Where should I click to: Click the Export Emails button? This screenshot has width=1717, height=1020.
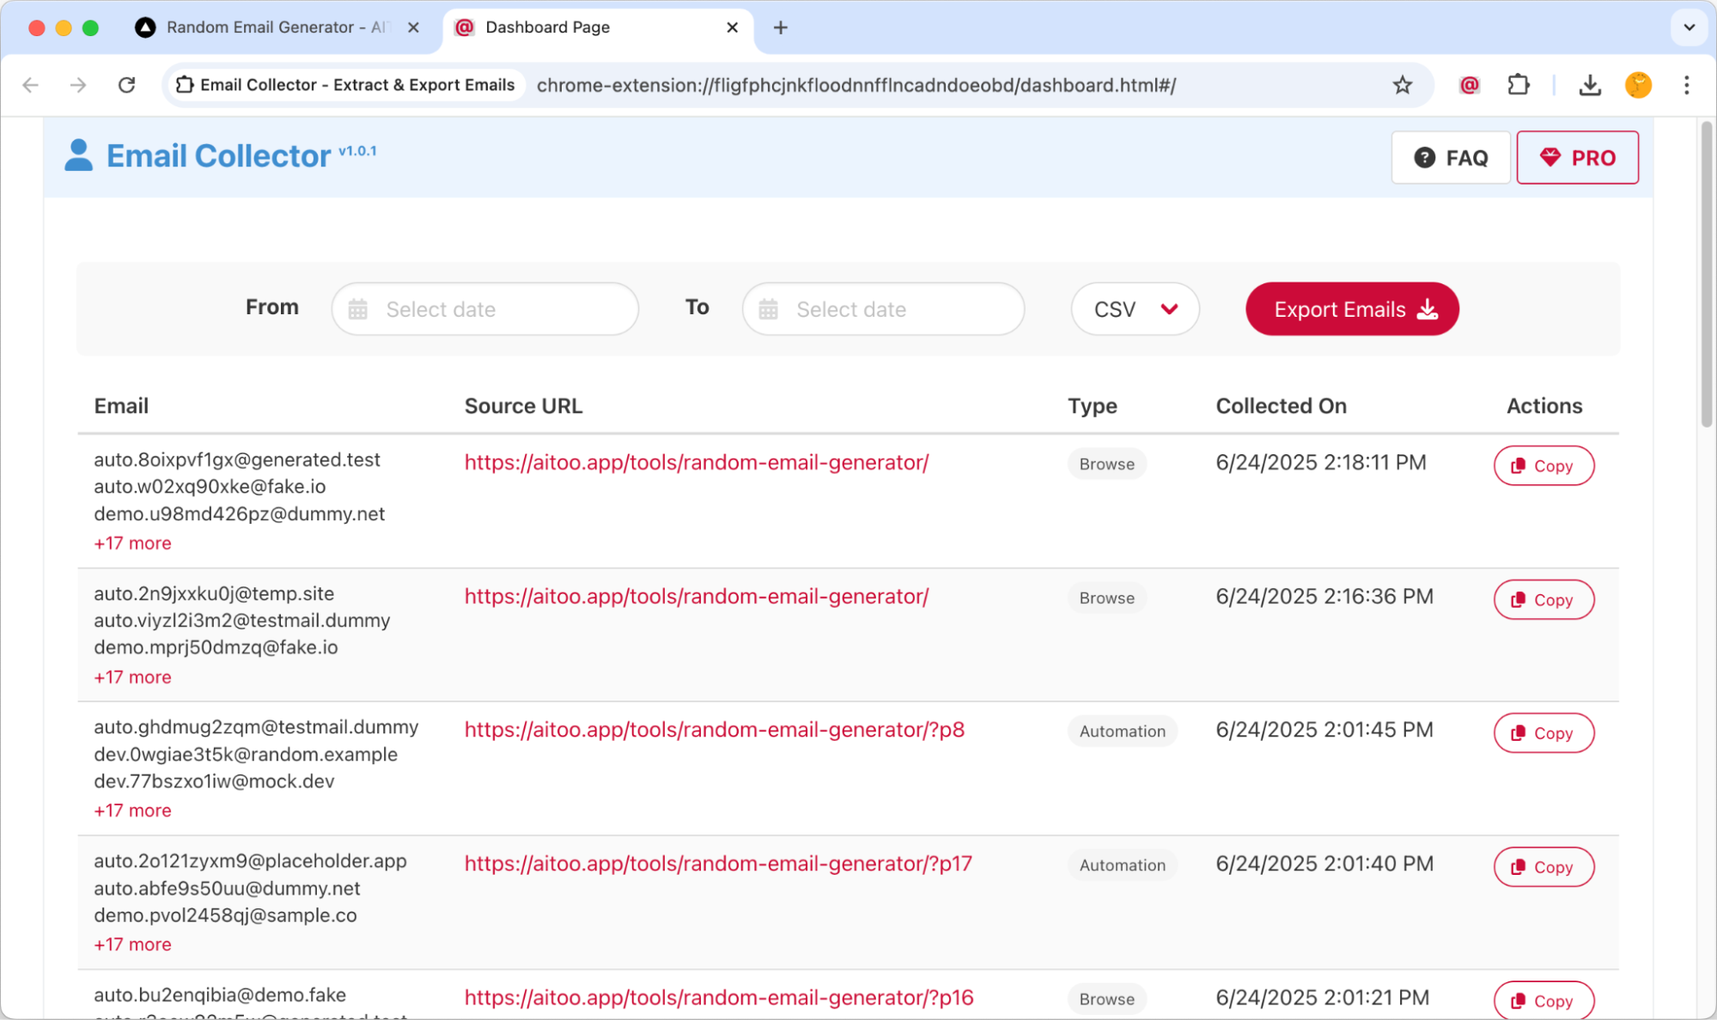(1352, 309)
